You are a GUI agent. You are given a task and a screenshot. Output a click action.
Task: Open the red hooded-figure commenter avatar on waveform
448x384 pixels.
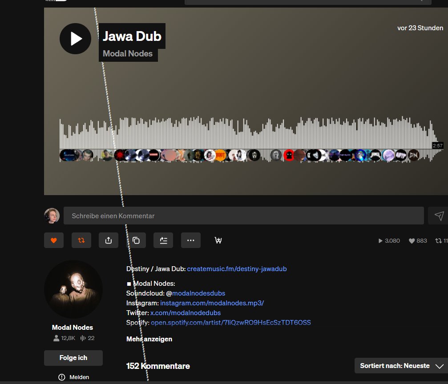pyautogui.click(x=289, y=155)
